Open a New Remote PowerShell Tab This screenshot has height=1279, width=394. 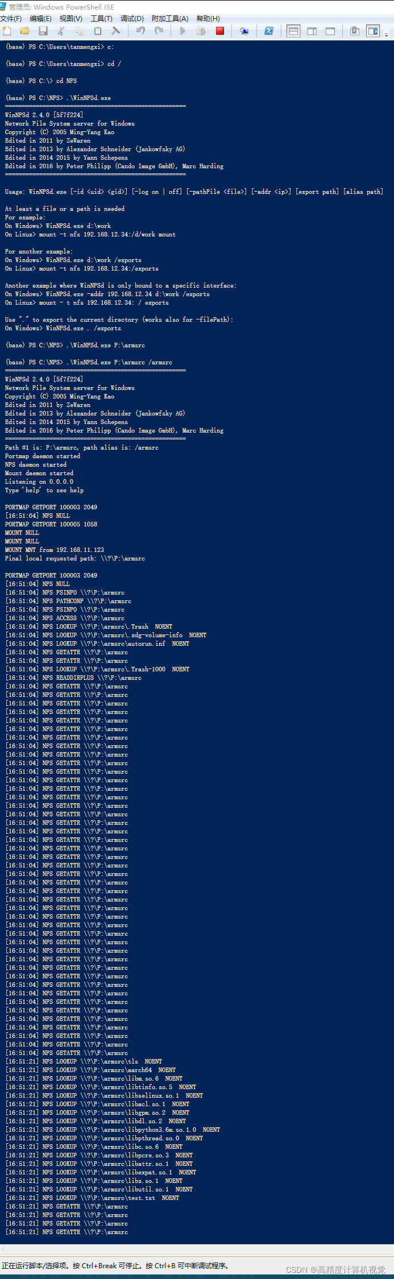[x=244, y=31]
